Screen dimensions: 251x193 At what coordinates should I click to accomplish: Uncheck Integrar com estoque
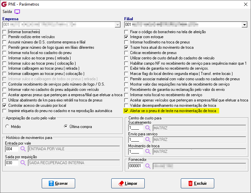[126, 37]
